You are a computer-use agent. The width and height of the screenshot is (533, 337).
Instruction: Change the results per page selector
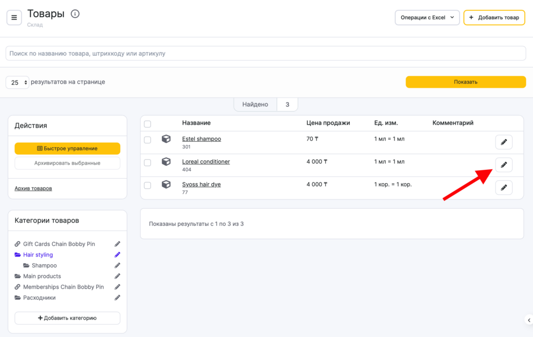click(18, 83)
